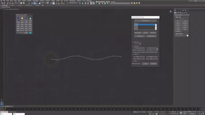Toggle Auto Key animation mode
Screen dimensions: 205x115
[x=185, y=112]
